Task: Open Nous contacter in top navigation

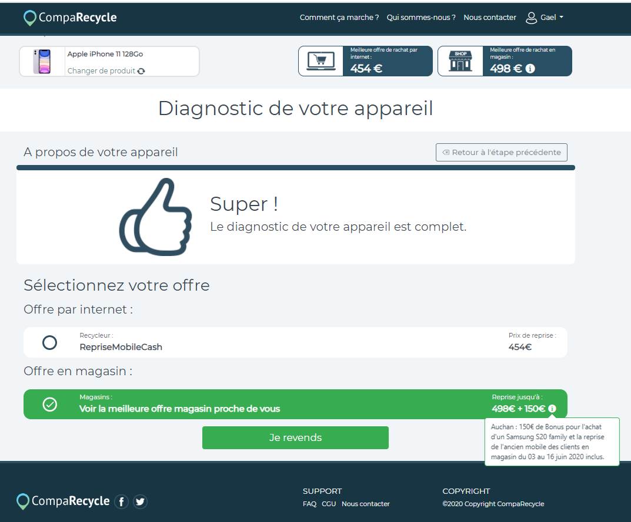Action: pyautogui.click(x=489, y=18)
